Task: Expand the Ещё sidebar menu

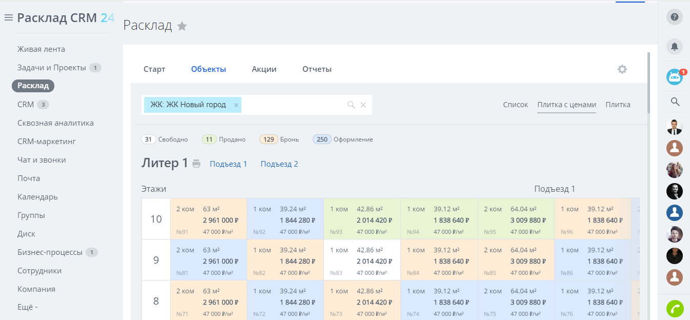Action: tap(28, 307)
